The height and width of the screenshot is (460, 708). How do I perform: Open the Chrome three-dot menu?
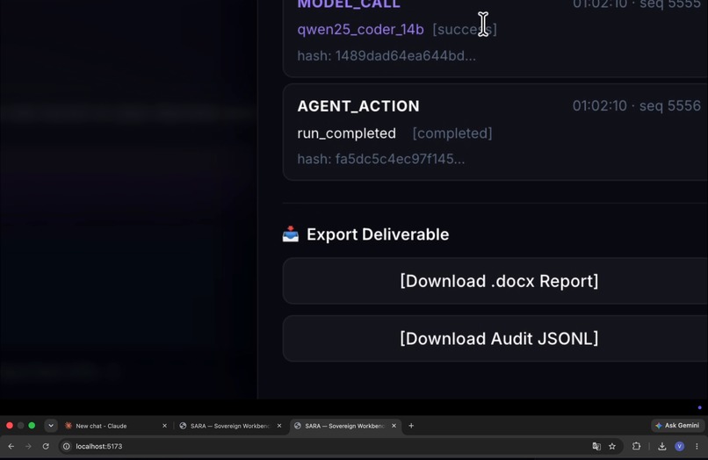coord(697,447)
